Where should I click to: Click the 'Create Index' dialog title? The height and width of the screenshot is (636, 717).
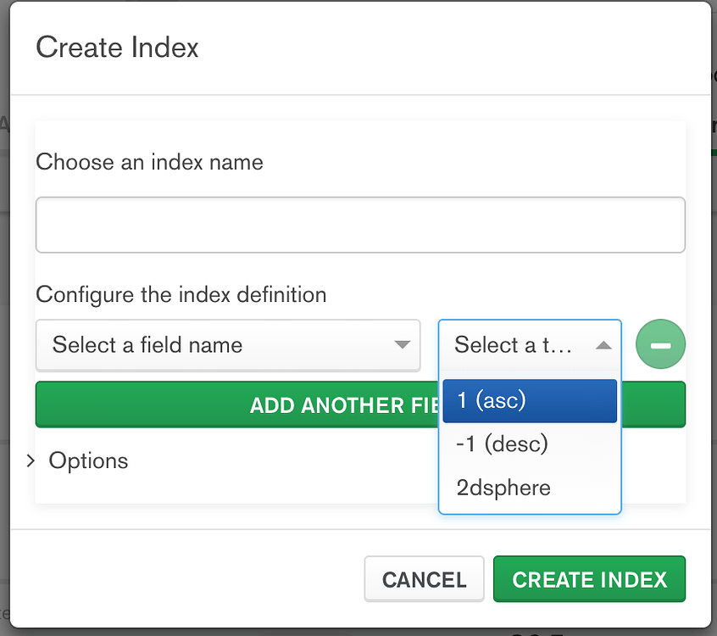click(116, 47)
